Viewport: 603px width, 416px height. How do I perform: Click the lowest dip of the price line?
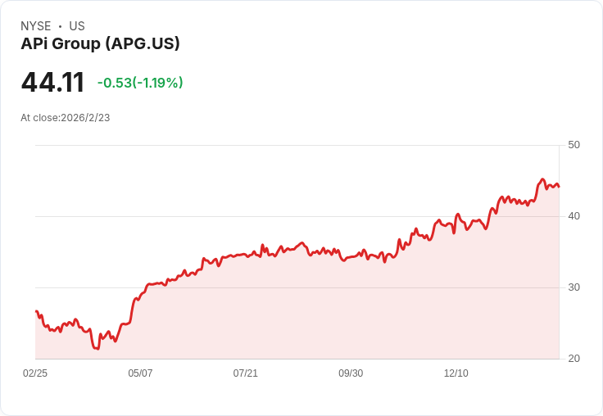tap(97, 349)
